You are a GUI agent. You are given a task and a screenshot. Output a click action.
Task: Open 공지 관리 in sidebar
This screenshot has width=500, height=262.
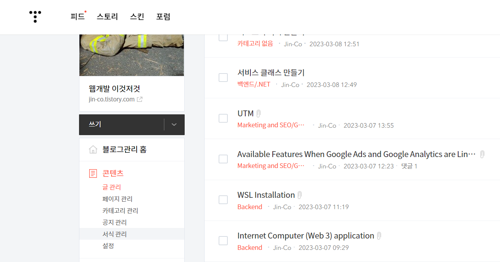114,222
